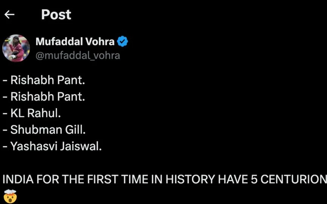This screenshot has width=327, height=204.
Task: Click the blue verified badge
Action: tap(122, 41)
